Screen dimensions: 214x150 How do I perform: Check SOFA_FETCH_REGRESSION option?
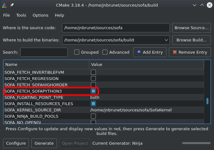point(93,78)
